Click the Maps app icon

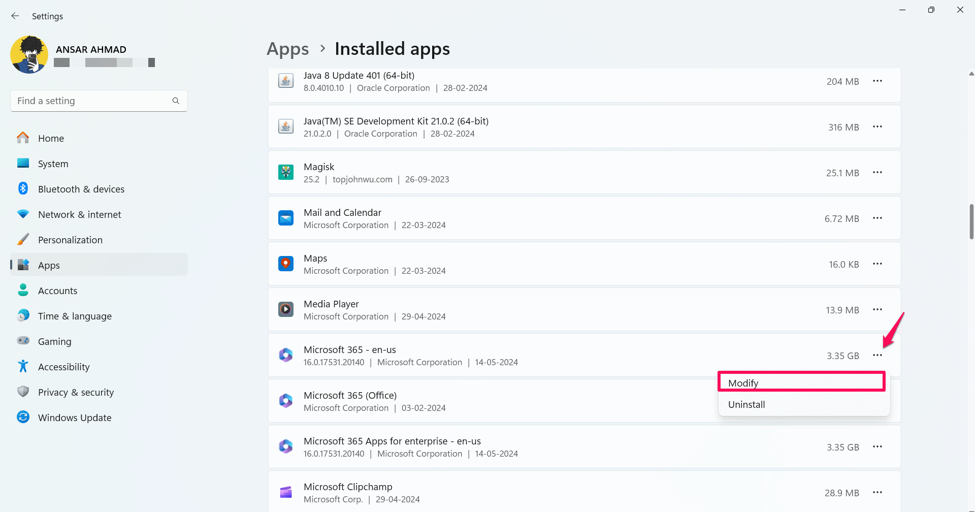[286, 264]
